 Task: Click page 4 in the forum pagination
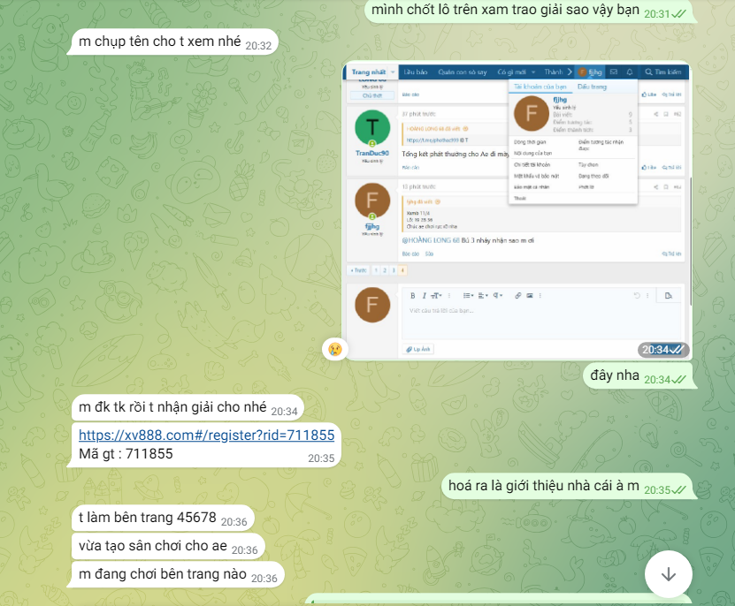(x=402, y=269)
